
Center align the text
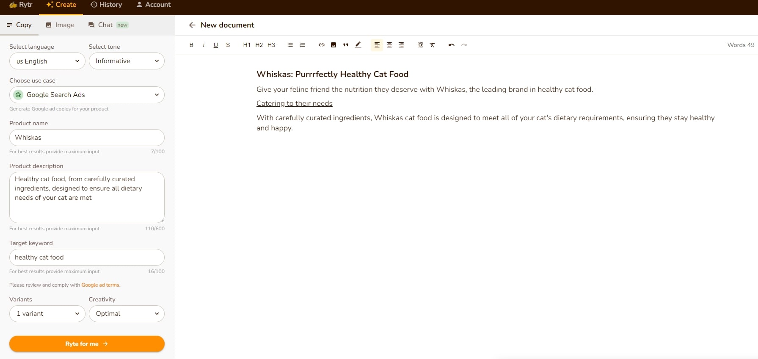[x=389, y=45]
